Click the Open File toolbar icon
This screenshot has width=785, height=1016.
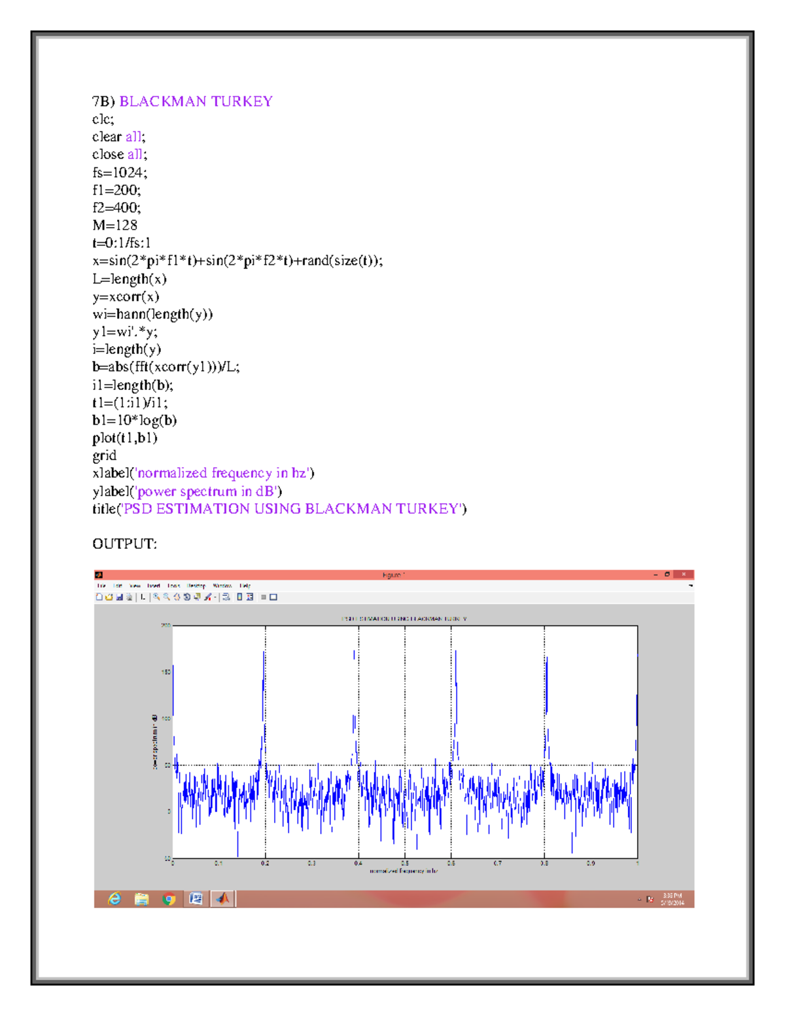click(x=110, y=597)
